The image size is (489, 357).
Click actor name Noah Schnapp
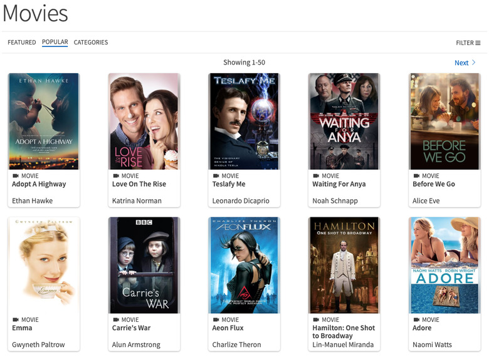[x=335, y=201]
